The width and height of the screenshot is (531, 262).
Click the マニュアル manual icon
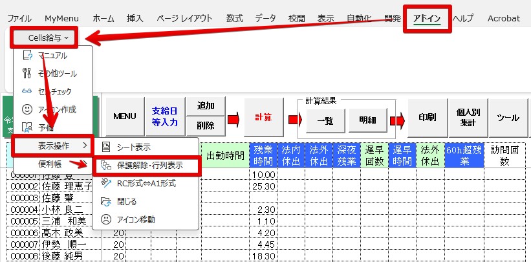[27, 56]
